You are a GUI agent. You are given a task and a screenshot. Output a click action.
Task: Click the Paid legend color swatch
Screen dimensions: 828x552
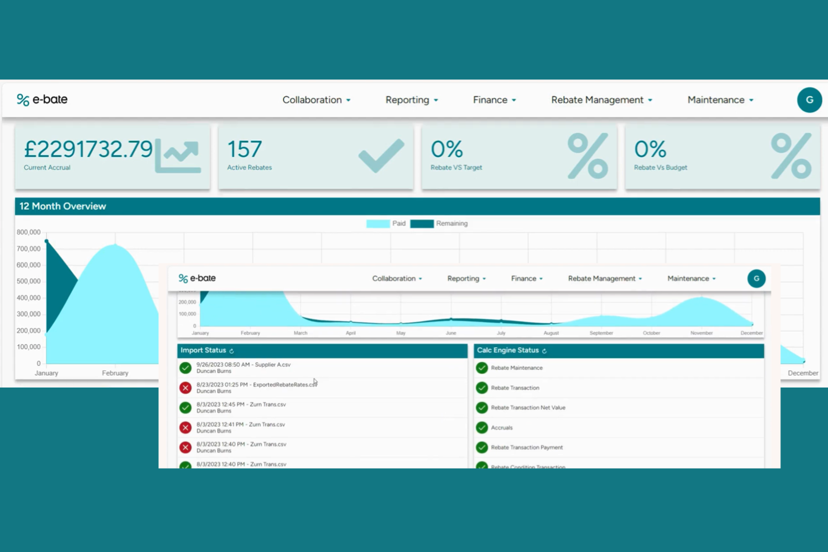(x=377, y=223)
